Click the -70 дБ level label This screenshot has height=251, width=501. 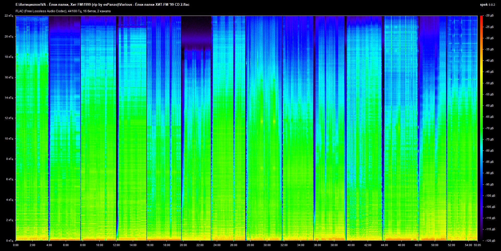[489, 128]
